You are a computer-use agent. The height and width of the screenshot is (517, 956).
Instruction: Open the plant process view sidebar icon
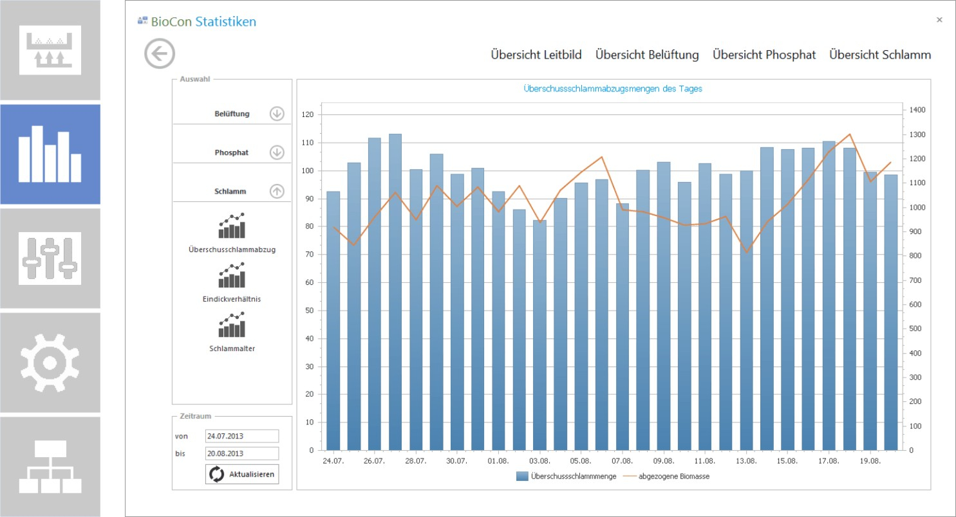pyautogui.click(x=50, y=50)
